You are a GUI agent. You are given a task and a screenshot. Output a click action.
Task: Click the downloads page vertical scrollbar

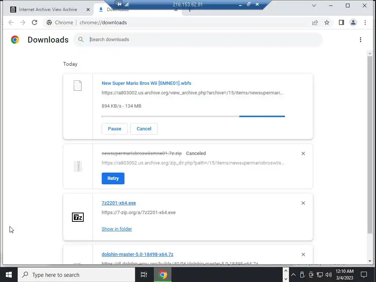click(370, 145)
